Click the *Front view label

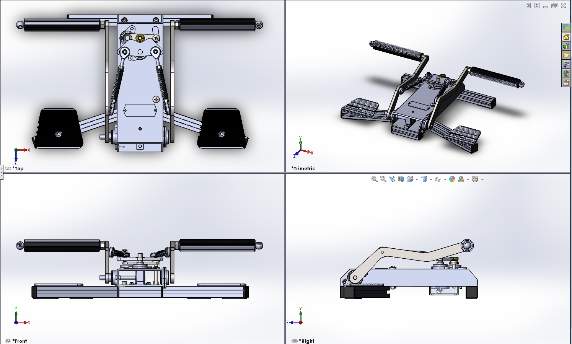point(20,341)
